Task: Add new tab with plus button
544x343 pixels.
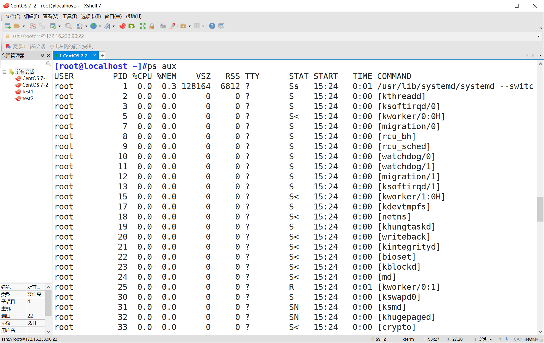Action: point(102,55)
